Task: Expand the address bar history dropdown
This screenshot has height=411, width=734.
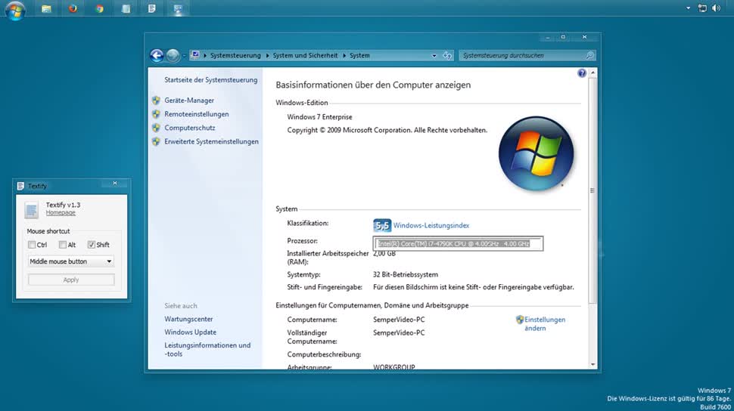Action: (x=434, y=55)
